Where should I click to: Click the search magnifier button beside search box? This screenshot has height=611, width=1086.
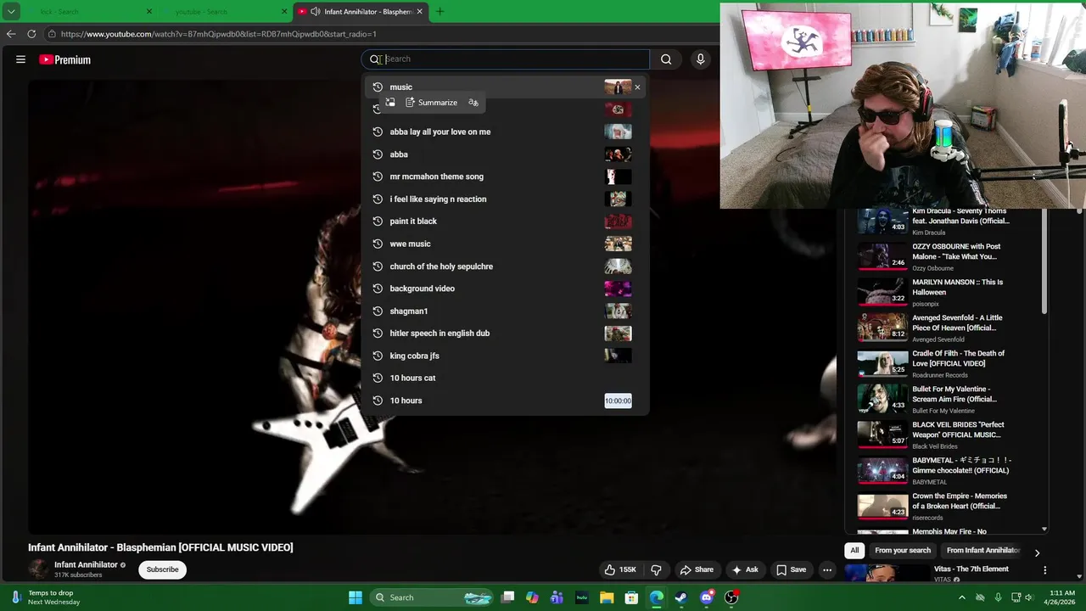pos(666,59)
